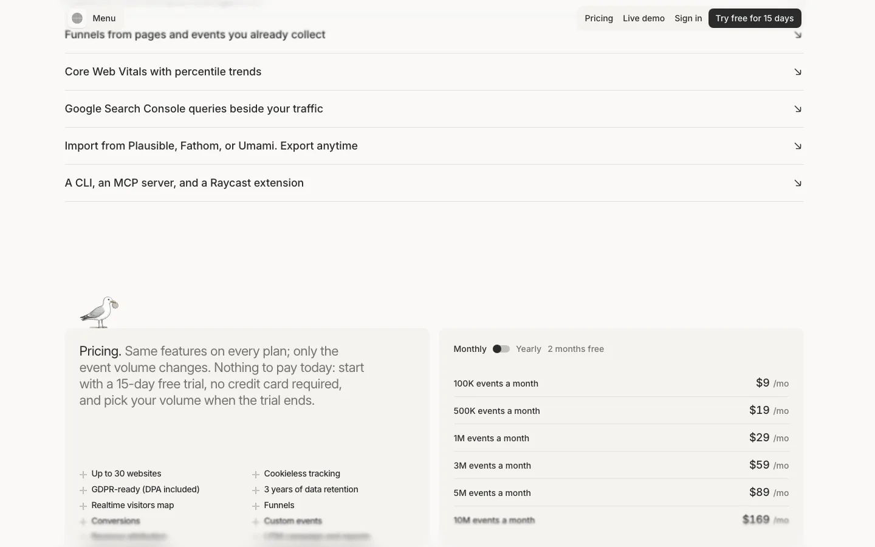Click the arrow icon on Core Web Vitals row
Screen dimensions: 875x547
point(798,72)
